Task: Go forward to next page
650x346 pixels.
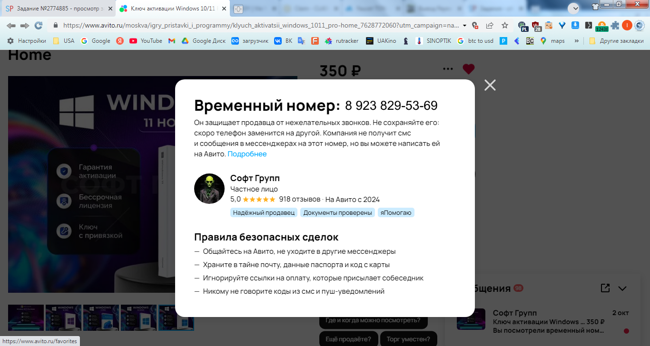Action: pyautogui.click(x=25, y=26)
